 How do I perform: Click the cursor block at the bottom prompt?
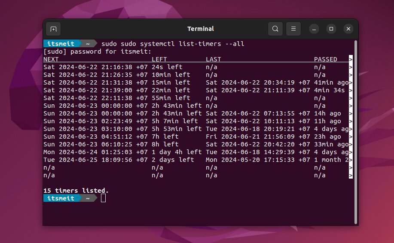coord(103,198)
